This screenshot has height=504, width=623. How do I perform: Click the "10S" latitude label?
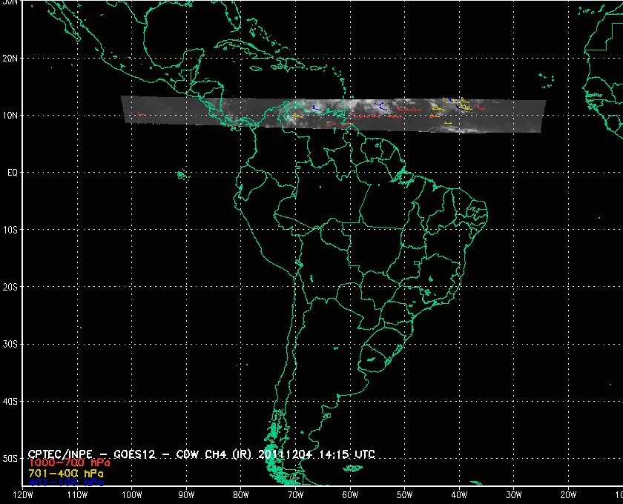[x=10, y=230]
